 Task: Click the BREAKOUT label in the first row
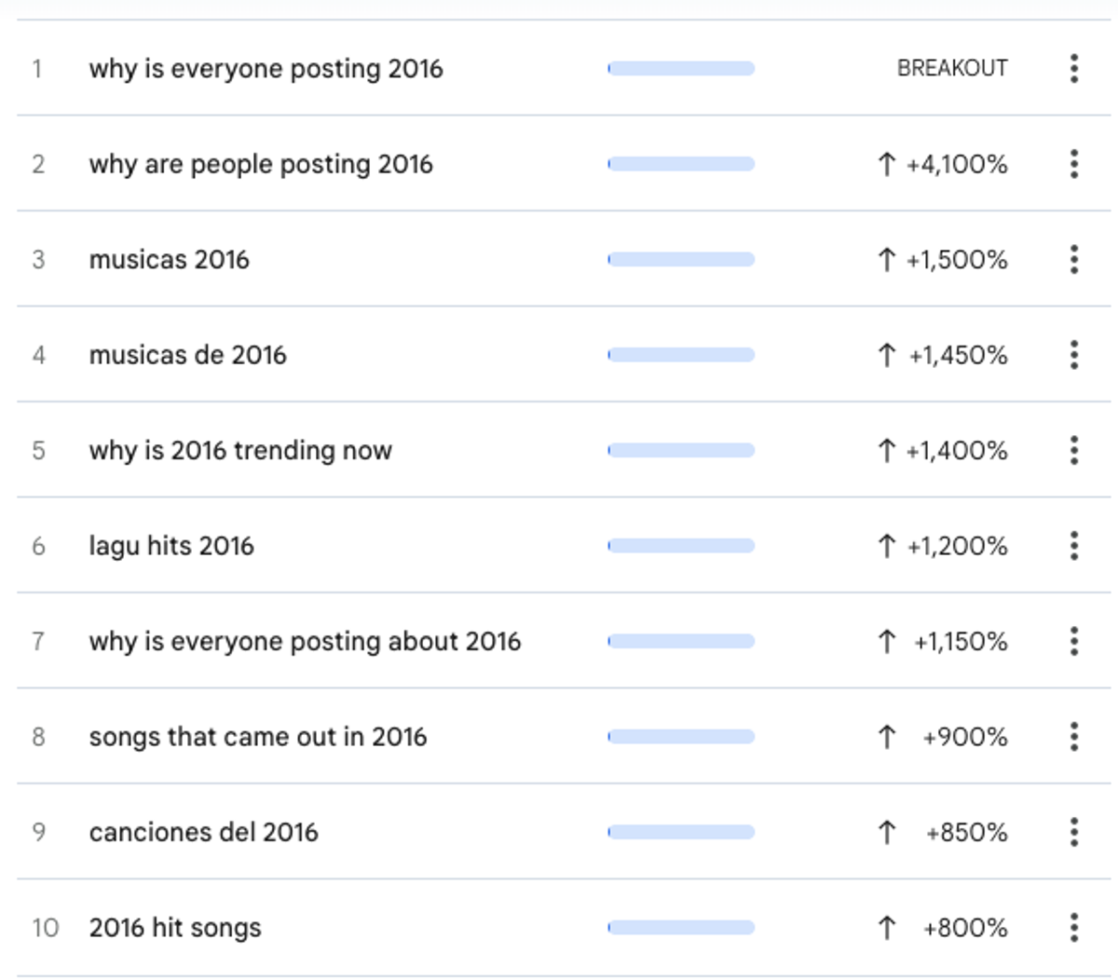(x=952, y=68)
